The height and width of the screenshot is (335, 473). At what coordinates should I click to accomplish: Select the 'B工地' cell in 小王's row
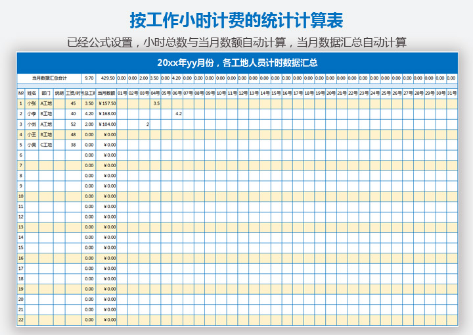pos(46,134)
